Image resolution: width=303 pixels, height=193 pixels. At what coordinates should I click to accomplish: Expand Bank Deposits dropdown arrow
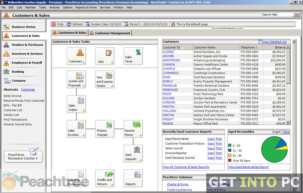(x=140, y=160)
